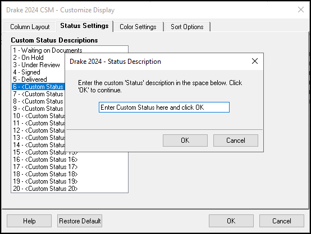Screen dimensions: 311x234
Task: Select Custom Status 20 entry
Action: point(45,189)
